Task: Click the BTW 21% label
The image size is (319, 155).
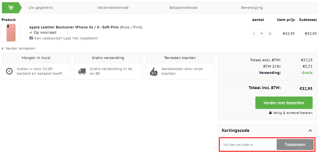Action: [x=272, y=66]
